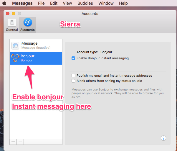Click the iMessage speech bubble icon
Image resolution: width=177 pixels, height=151 pixels.
point(15,46)
